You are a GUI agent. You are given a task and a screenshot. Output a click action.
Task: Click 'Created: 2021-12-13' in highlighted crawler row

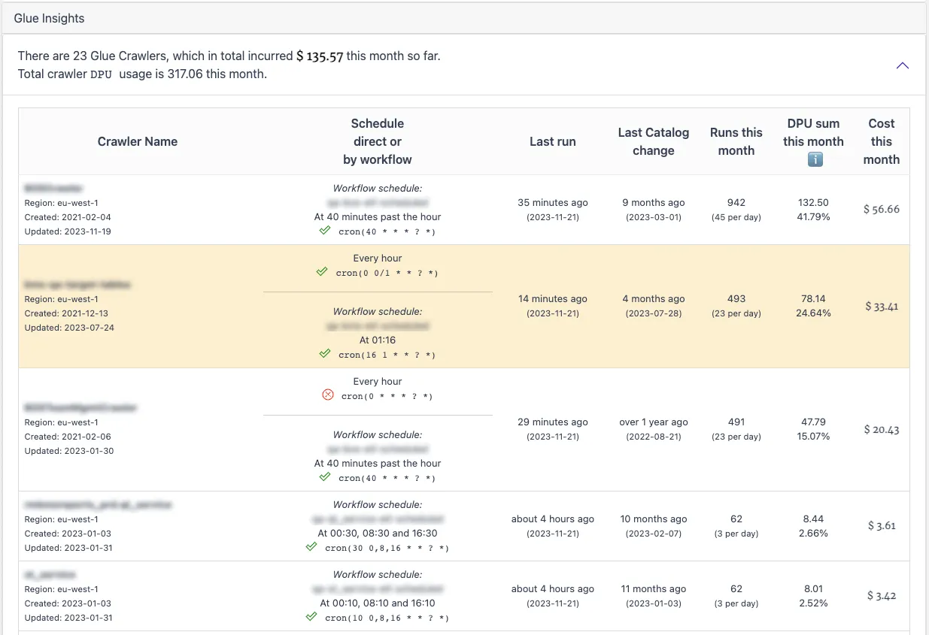tap(66, 313)
